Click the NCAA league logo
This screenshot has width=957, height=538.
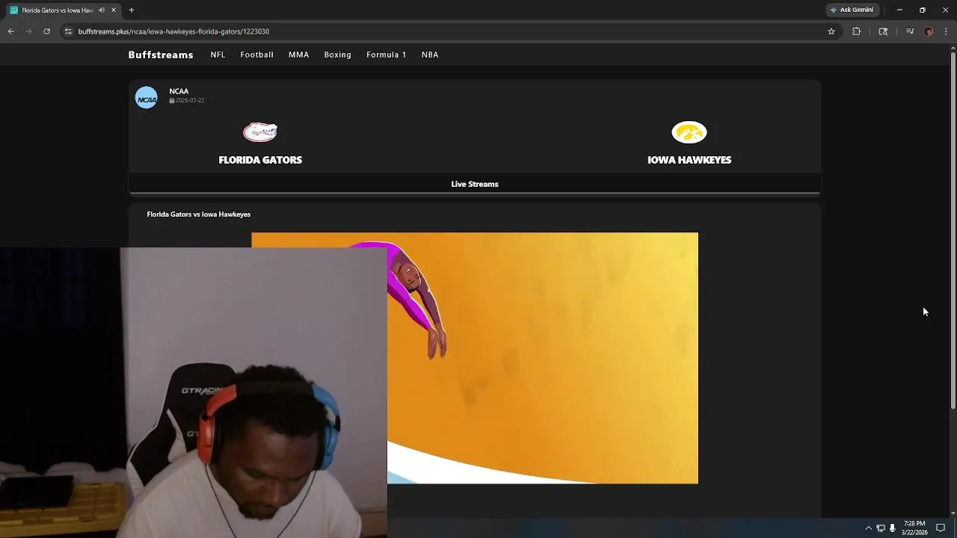[x=147, y=98]
